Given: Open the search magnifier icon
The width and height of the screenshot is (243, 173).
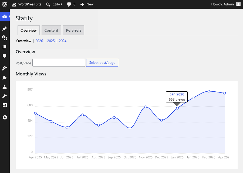Looking at the screenshot, I should click(48, 5).
